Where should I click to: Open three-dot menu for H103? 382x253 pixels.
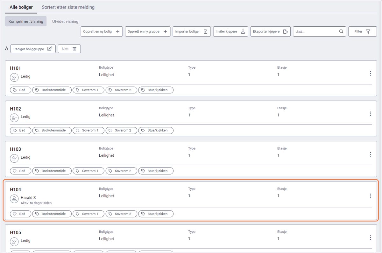click(x=370, y=154)
